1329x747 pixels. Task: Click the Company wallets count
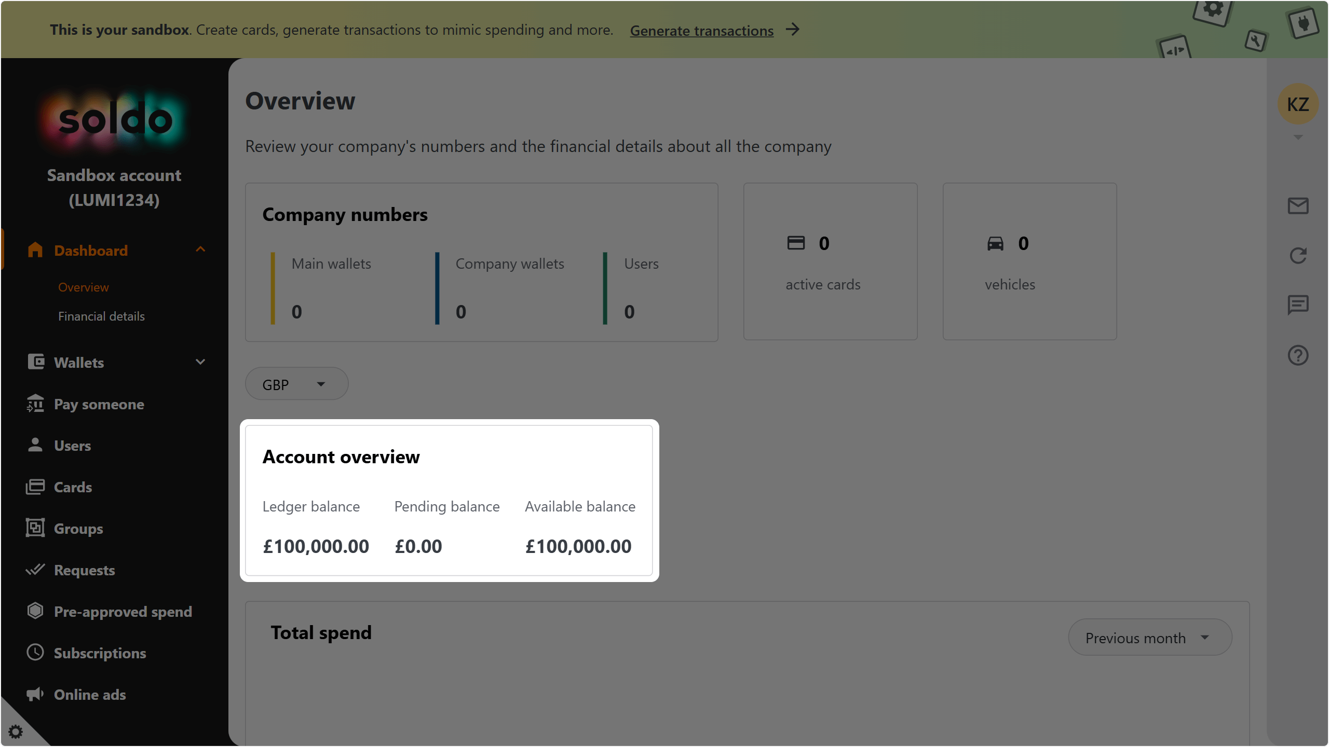461,312
